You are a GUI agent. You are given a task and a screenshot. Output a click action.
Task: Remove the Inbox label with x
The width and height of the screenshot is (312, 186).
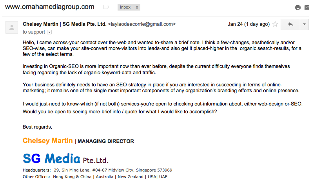pyautogui.click(x=137, y=7)
